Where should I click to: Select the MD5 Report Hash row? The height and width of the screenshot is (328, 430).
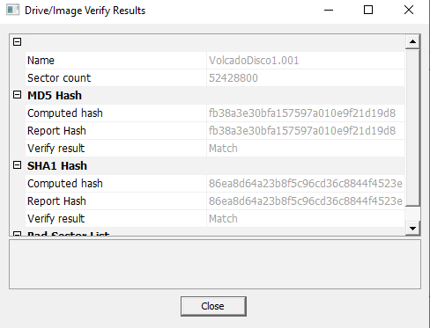tap(215, 131)
